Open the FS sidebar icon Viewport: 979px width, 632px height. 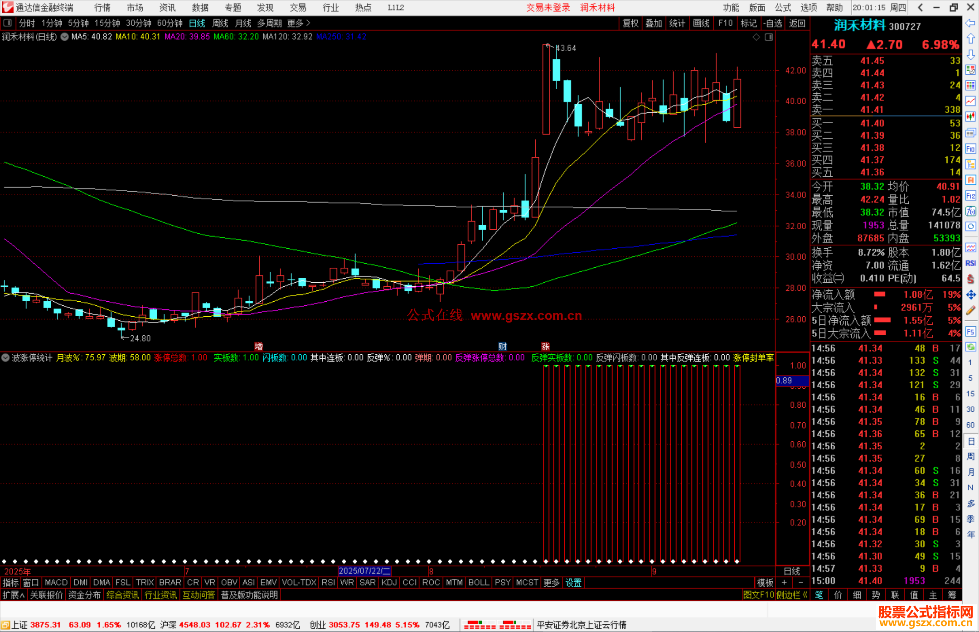(x=970, y=332)
